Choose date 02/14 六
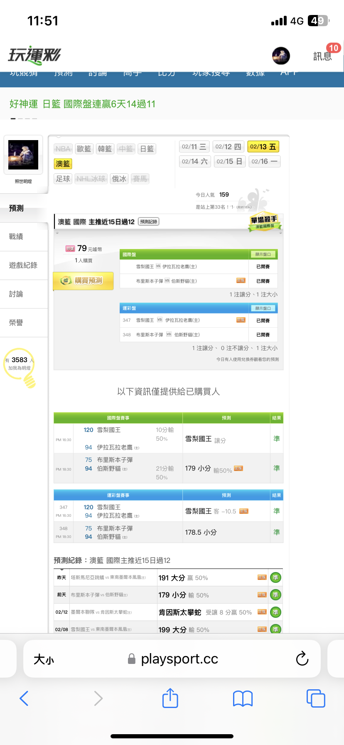 point(195,161)
